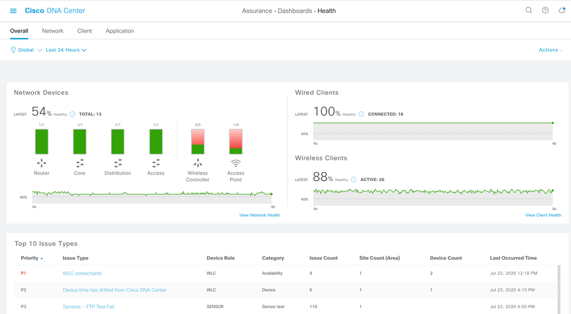
Task: Open the help question mark icon
Action: [x=545, y=10]
